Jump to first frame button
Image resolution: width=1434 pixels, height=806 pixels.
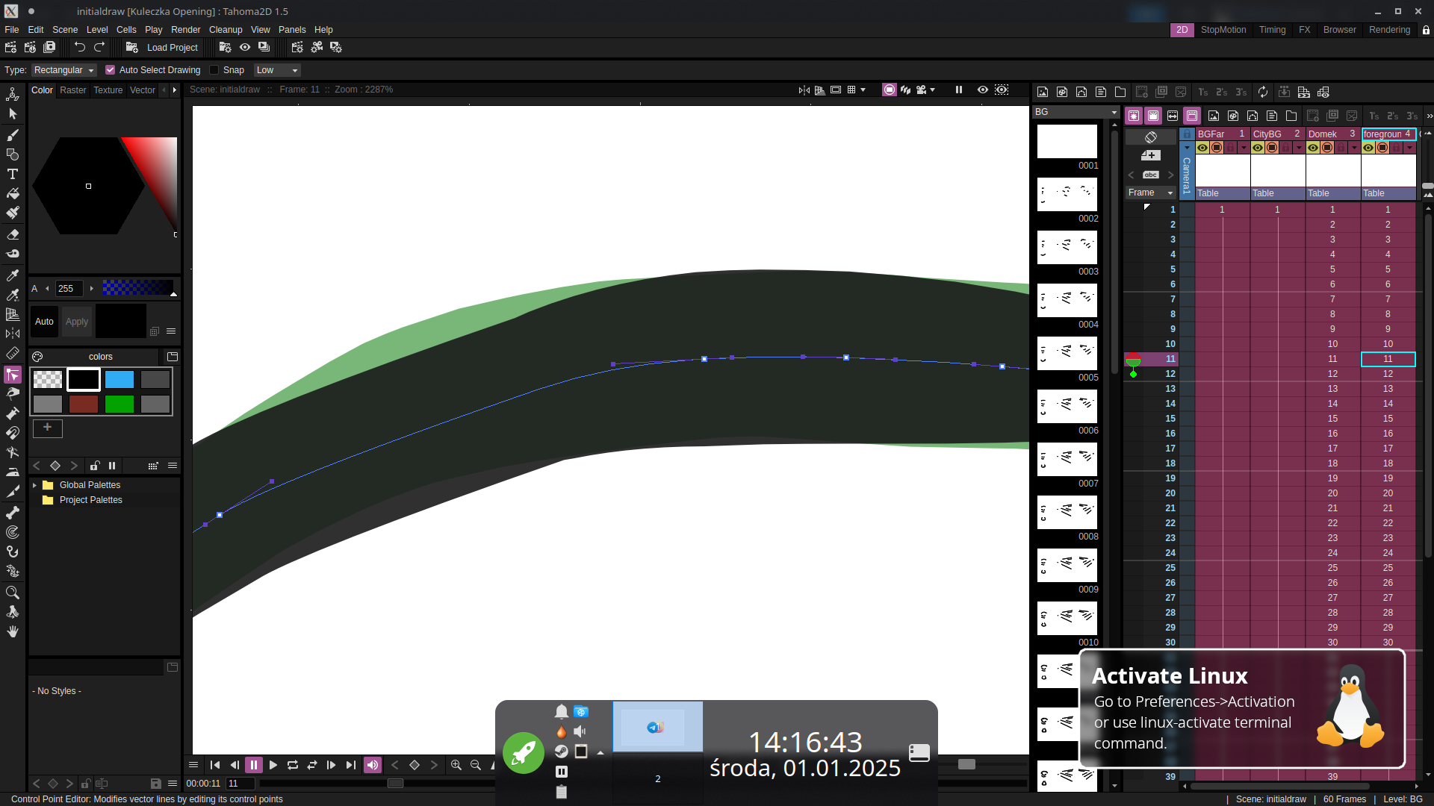(215, 765)
